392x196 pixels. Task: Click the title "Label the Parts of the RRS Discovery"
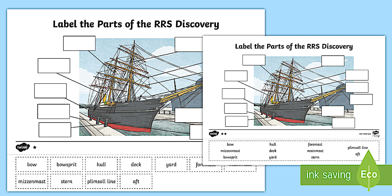pos(136,24)
